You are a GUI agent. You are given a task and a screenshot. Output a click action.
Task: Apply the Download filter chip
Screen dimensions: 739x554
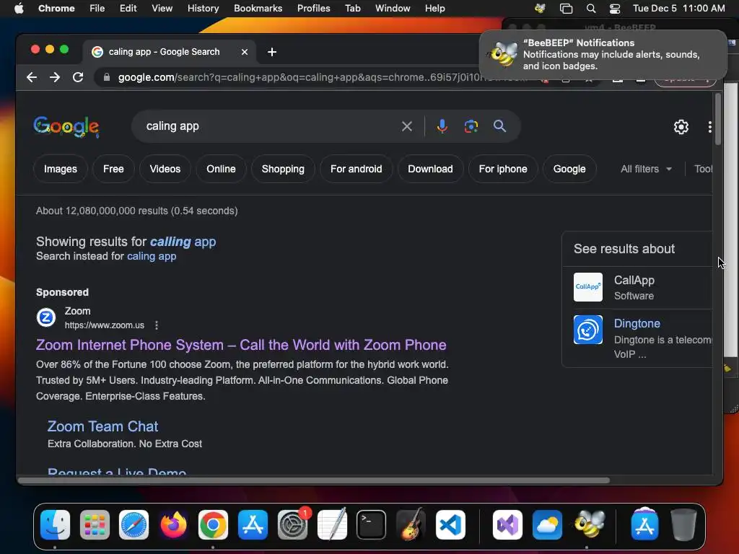coord(430,169)
